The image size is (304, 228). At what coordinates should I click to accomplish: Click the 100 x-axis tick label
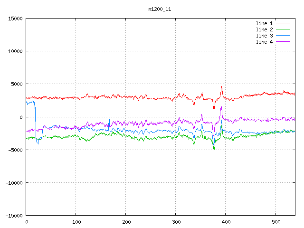click(x=76, y=222)
